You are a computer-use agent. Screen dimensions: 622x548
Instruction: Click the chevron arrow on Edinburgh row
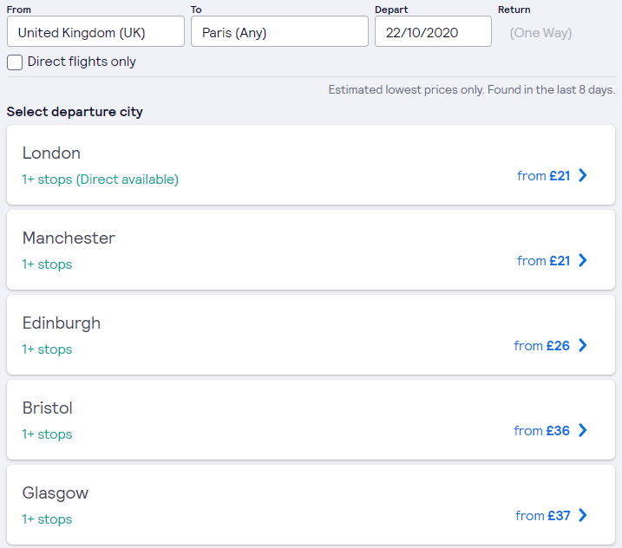point(583,345)
